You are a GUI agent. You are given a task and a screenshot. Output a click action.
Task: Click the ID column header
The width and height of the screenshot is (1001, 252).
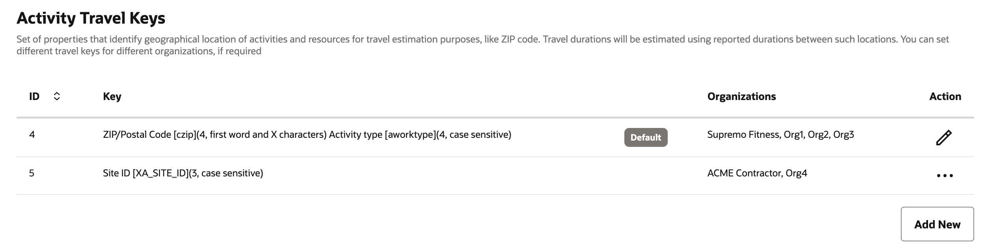pos(34,96)
